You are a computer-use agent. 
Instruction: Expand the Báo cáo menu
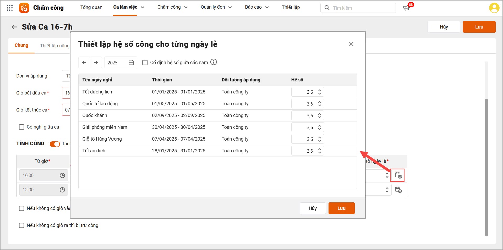tap(257, 7)
